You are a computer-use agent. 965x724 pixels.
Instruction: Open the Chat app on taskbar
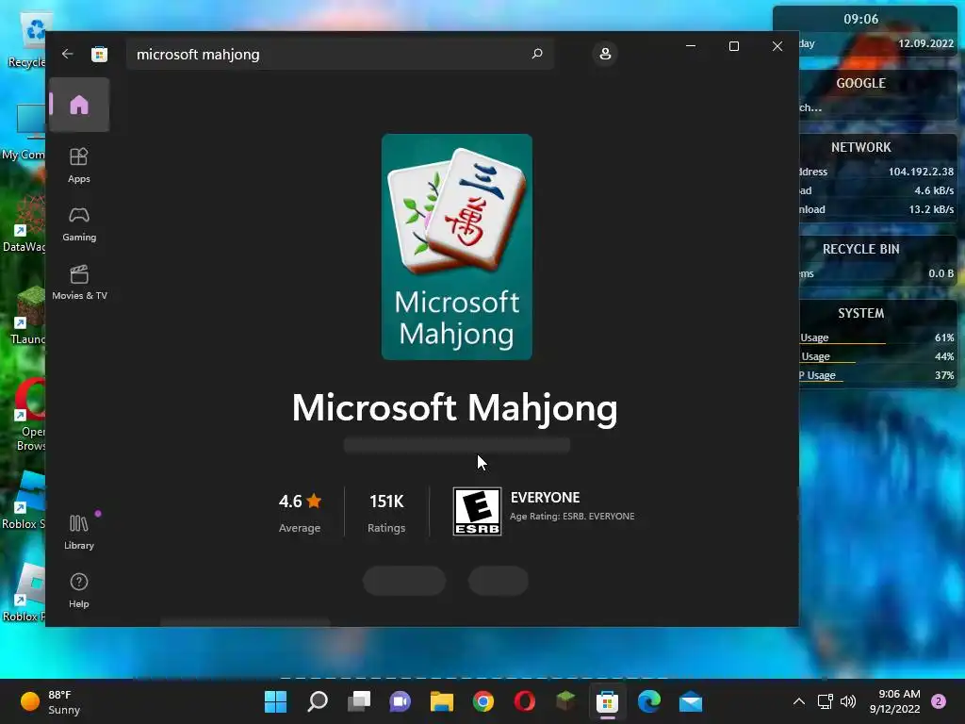point(400,701)
